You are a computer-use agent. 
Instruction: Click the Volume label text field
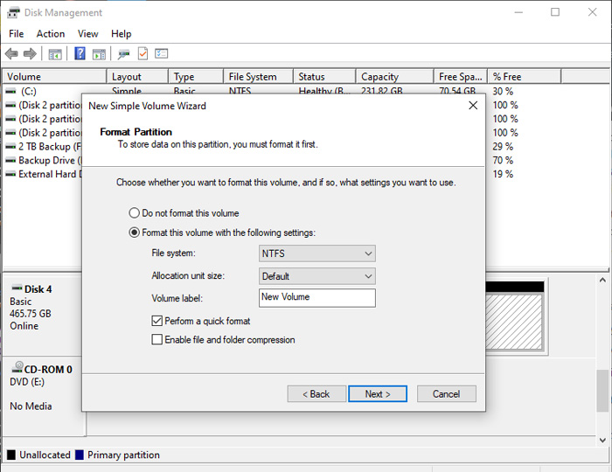316,298
